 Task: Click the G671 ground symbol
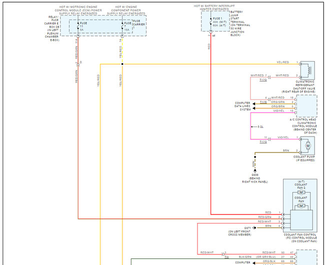254,227
